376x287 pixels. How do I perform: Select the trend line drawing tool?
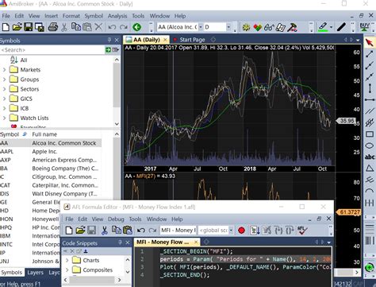tap(370, 54)
